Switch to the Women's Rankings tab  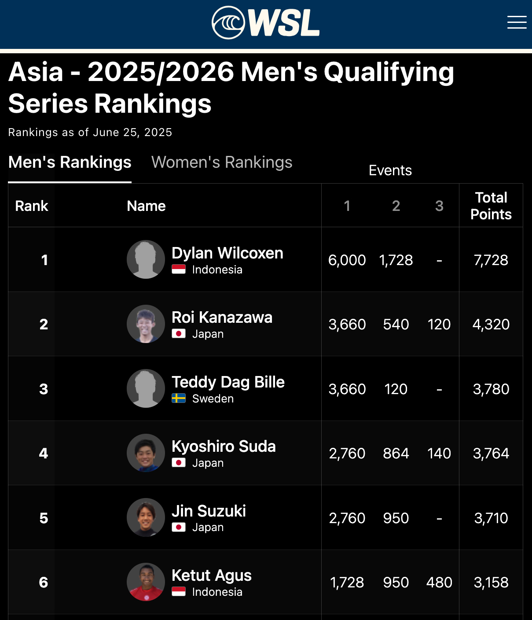(x=222, y=162)
